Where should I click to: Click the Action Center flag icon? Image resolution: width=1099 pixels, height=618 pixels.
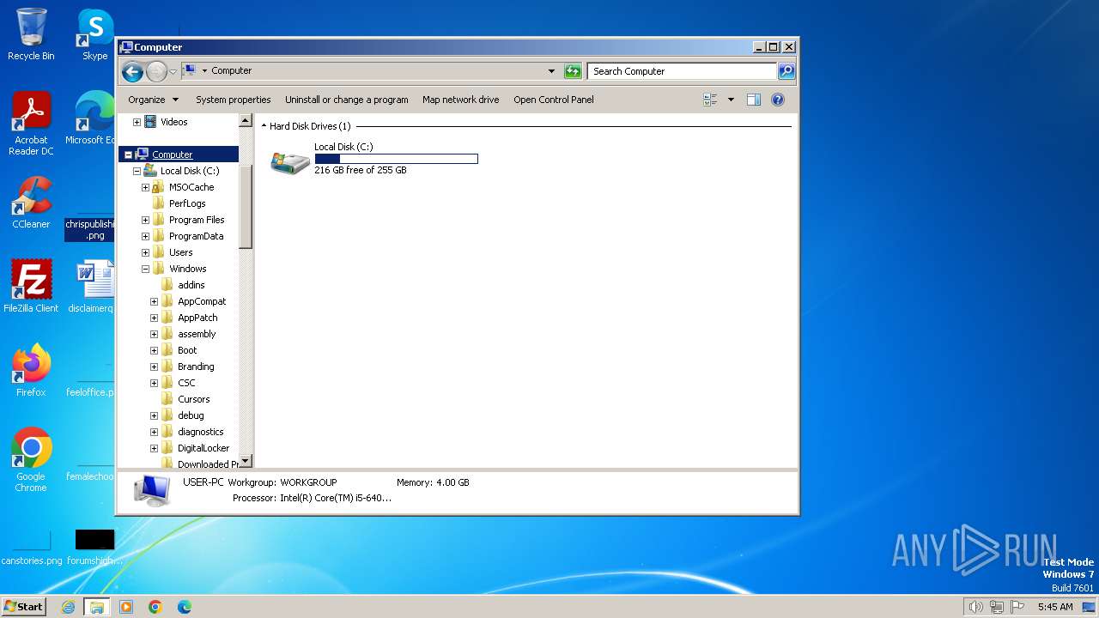(x=1017, y=607)
